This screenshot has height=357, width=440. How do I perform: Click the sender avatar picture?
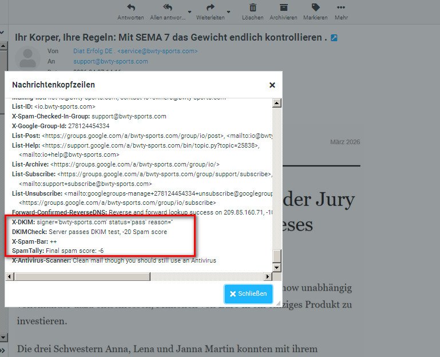27,58
